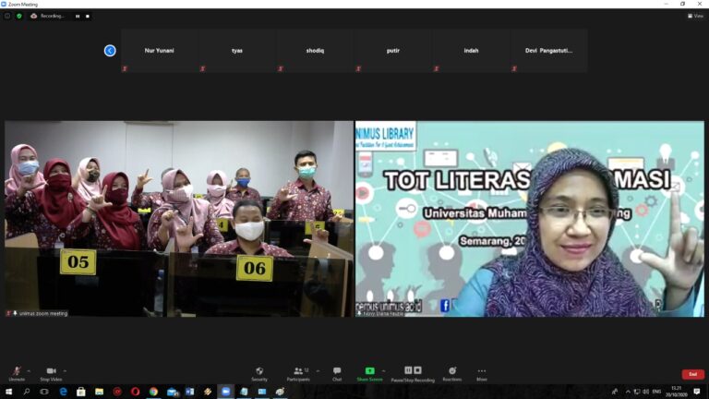Pause the recording from the top indicator

[x=78, y=16]
